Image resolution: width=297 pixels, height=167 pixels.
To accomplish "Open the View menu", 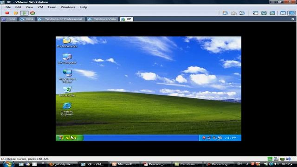I will click(29, 7).
